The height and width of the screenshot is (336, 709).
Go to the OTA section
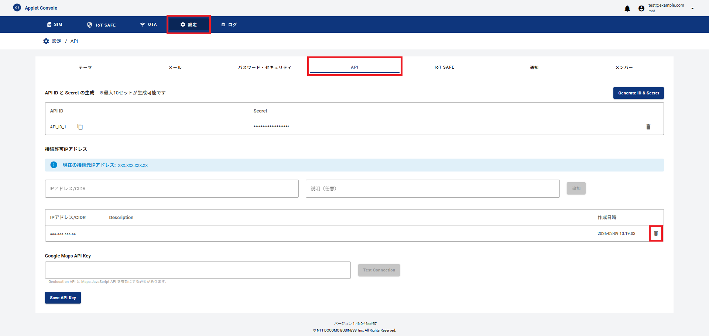148,25
